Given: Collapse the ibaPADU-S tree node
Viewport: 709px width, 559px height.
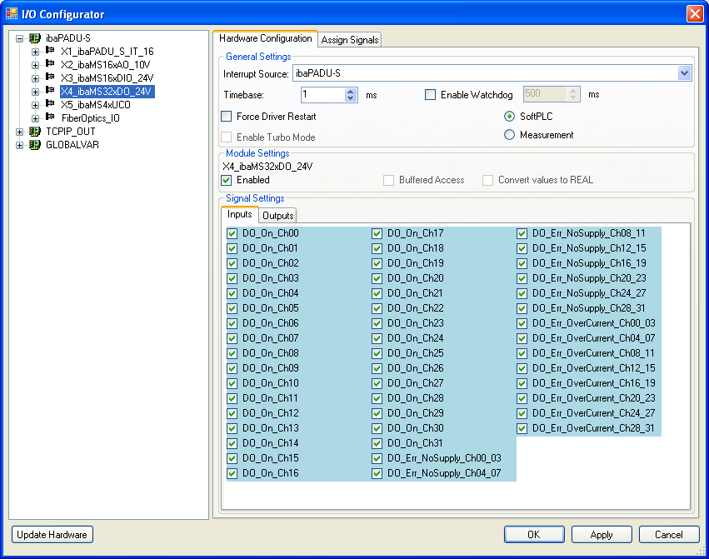Looking at the screenshot, I should coord(20,38).
